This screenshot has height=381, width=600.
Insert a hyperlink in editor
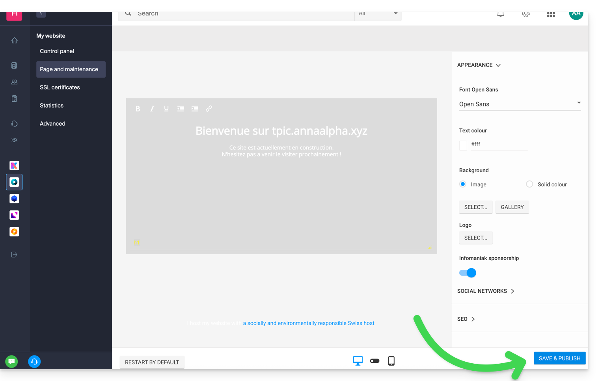(209, 109)
